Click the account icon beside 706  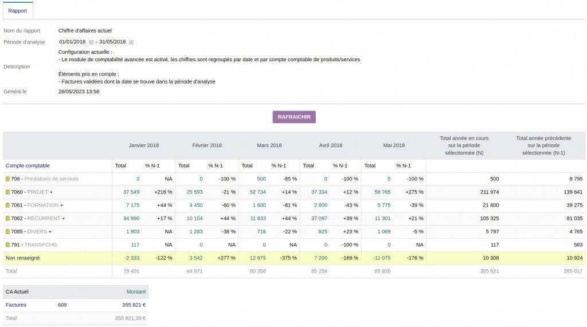(8, 179)
